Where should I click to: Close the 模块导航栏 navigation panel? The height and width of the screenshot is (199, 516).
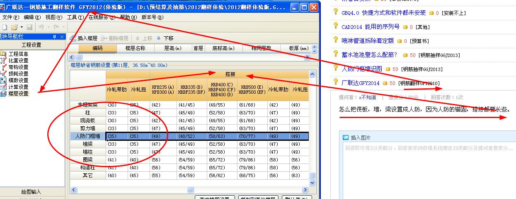[62, 37]
